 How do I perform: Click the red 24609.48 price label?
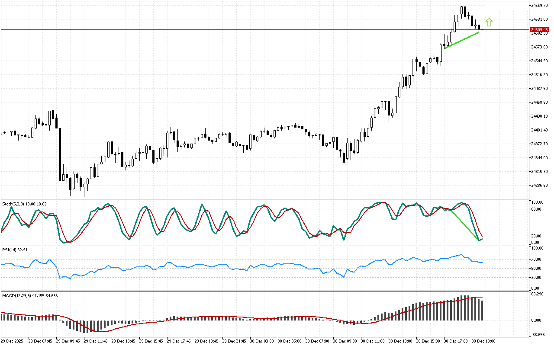point(538,30)
